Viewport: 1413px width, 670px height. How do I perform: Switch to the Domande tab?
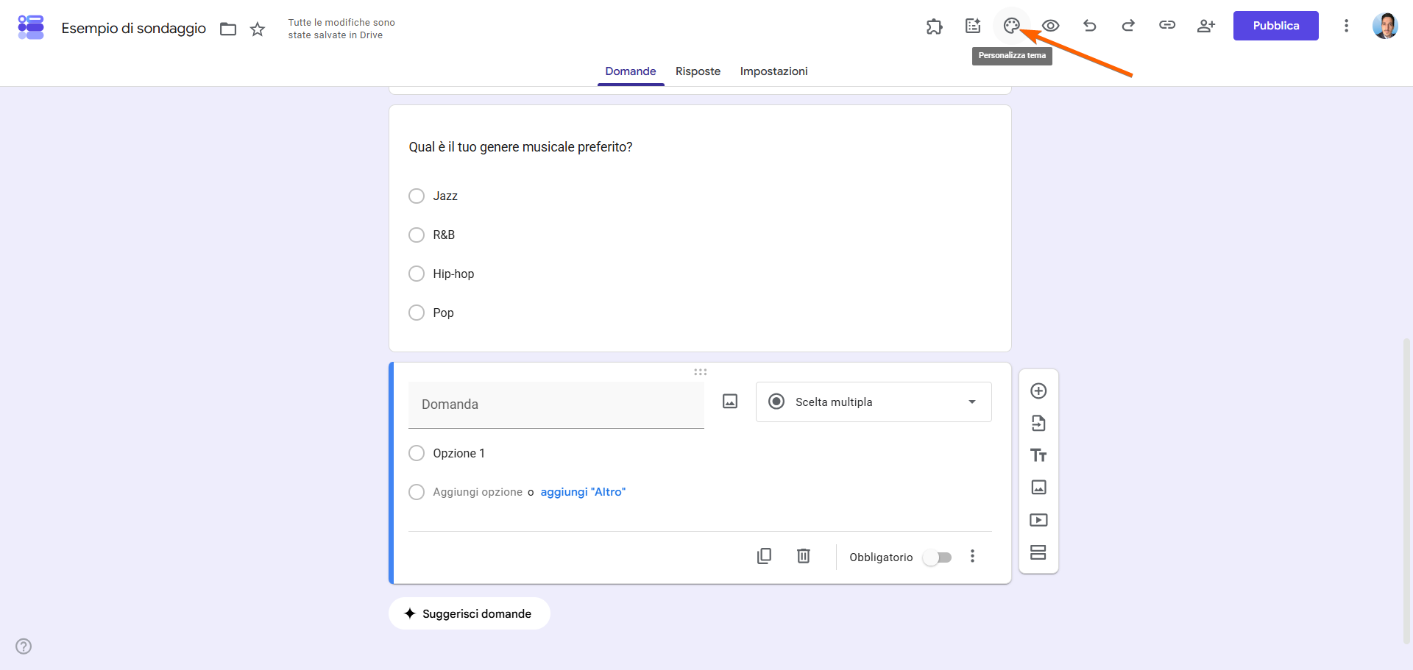(x=631, y=71)
